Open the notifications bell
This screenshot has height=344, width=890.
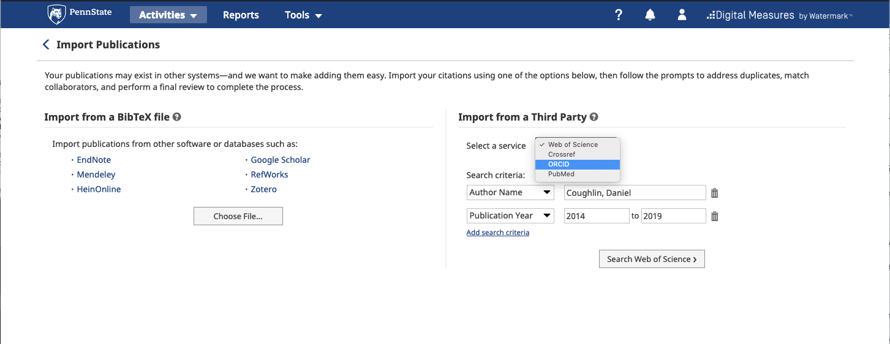click(650, 15)
